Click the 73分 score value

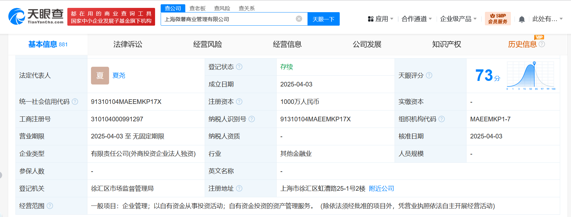[488, 76]
